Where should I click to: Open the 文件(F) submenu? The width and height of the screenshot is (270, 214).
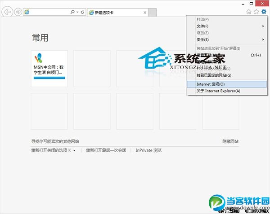point(227,26)
